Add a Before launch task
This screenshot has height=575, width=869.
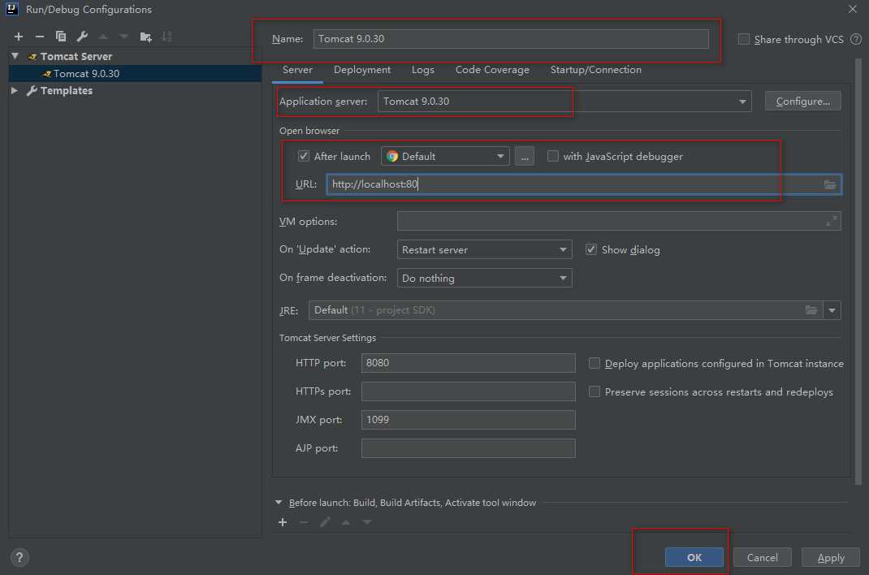pyautogui.click(x=283, y=522)
